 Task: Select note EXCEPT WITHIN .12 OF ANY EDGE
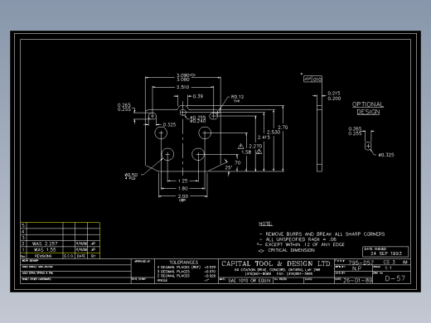tap(305, 244)
